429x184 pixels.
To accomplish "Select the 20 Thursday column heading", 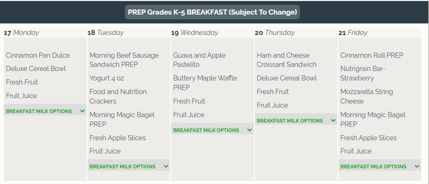I will point(275,33).
